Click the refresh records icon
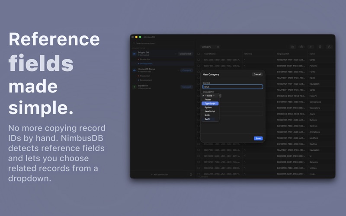 pyautogui.click(x=329, y=47)
